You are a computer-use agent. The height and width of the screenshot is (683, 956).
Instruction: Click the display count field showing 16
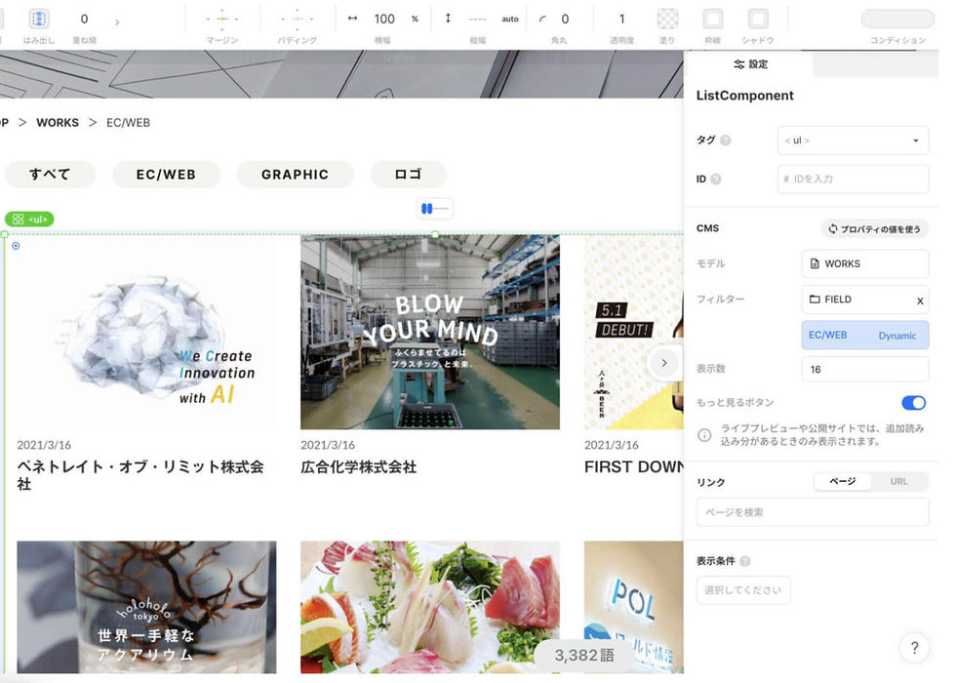point(864,369)
